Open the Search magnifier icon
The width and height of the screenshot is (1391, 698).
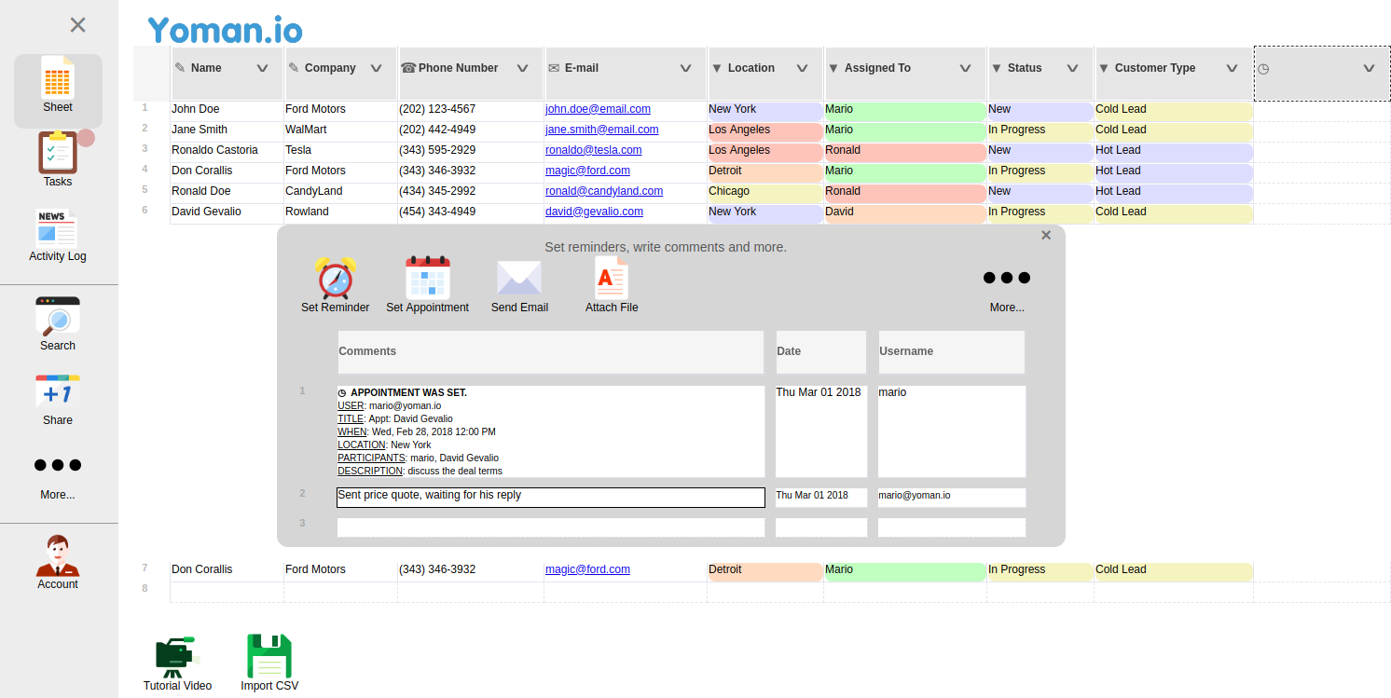click(58, 317)
